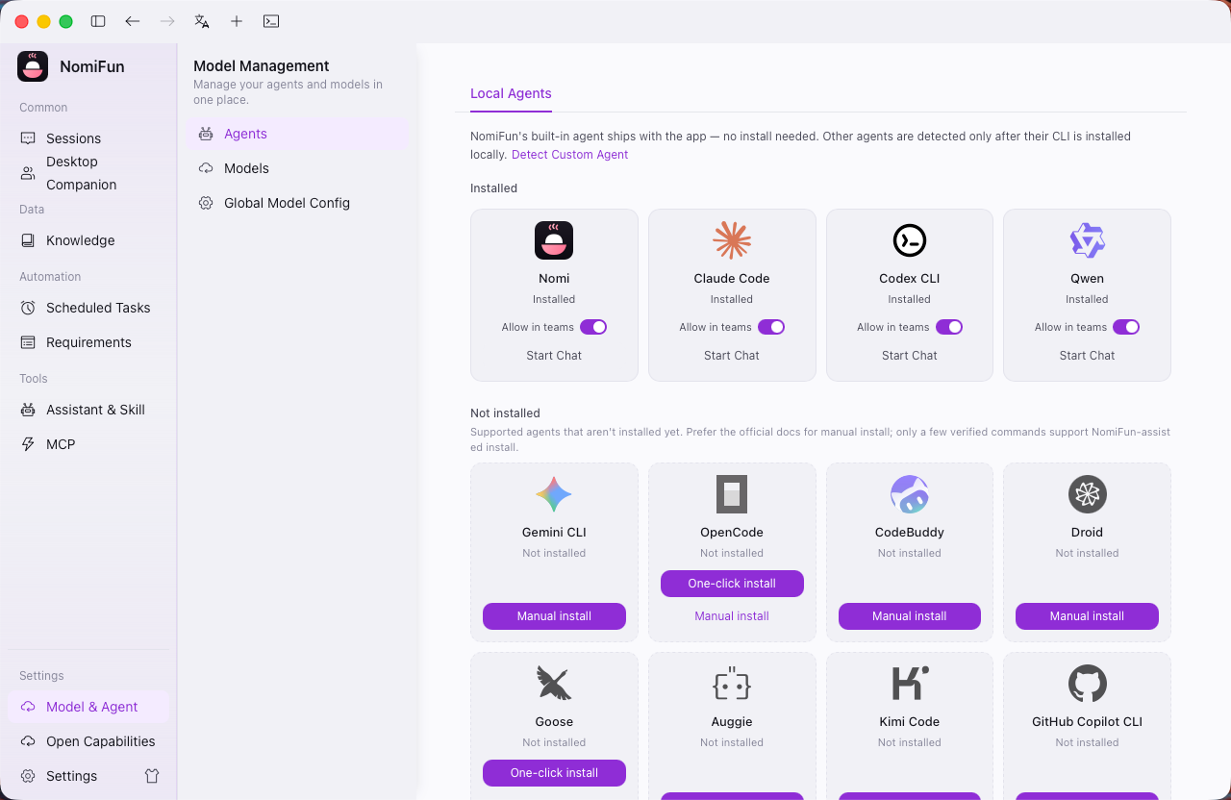Start Chat with Qwen
Screen dimensions: 1231x800
(1087, 356)
